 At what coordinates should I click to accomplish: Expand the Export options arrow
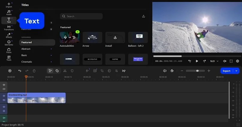coord(237,71)
